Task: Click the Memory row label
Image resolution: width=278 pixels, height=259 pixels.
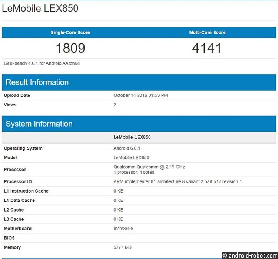Action: click(x=12, y=247)
